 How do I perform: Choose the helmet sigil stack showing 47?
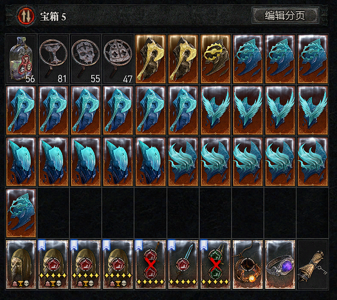pyautogui.click(x=118, y=59)
